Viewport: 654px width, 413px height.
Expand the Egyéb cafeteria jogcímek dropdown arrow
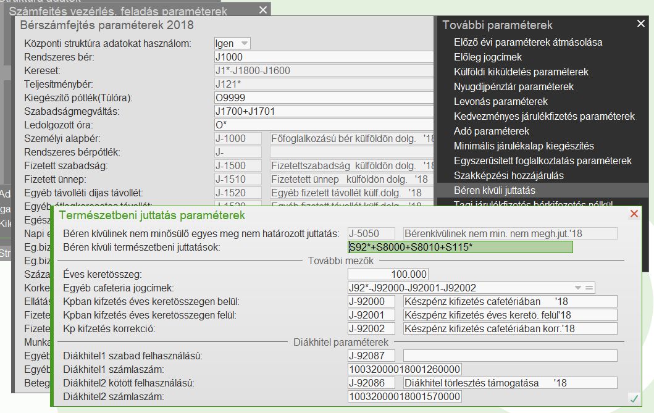pyautogui.click(x=577, y=288)
